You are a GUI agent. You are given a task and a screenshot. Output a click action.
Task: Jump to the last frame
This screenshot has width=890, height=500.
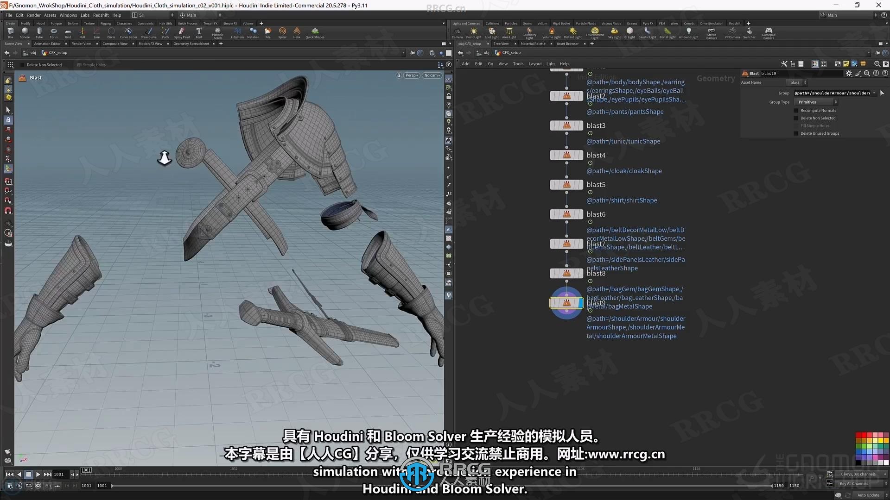click(48, 475)
